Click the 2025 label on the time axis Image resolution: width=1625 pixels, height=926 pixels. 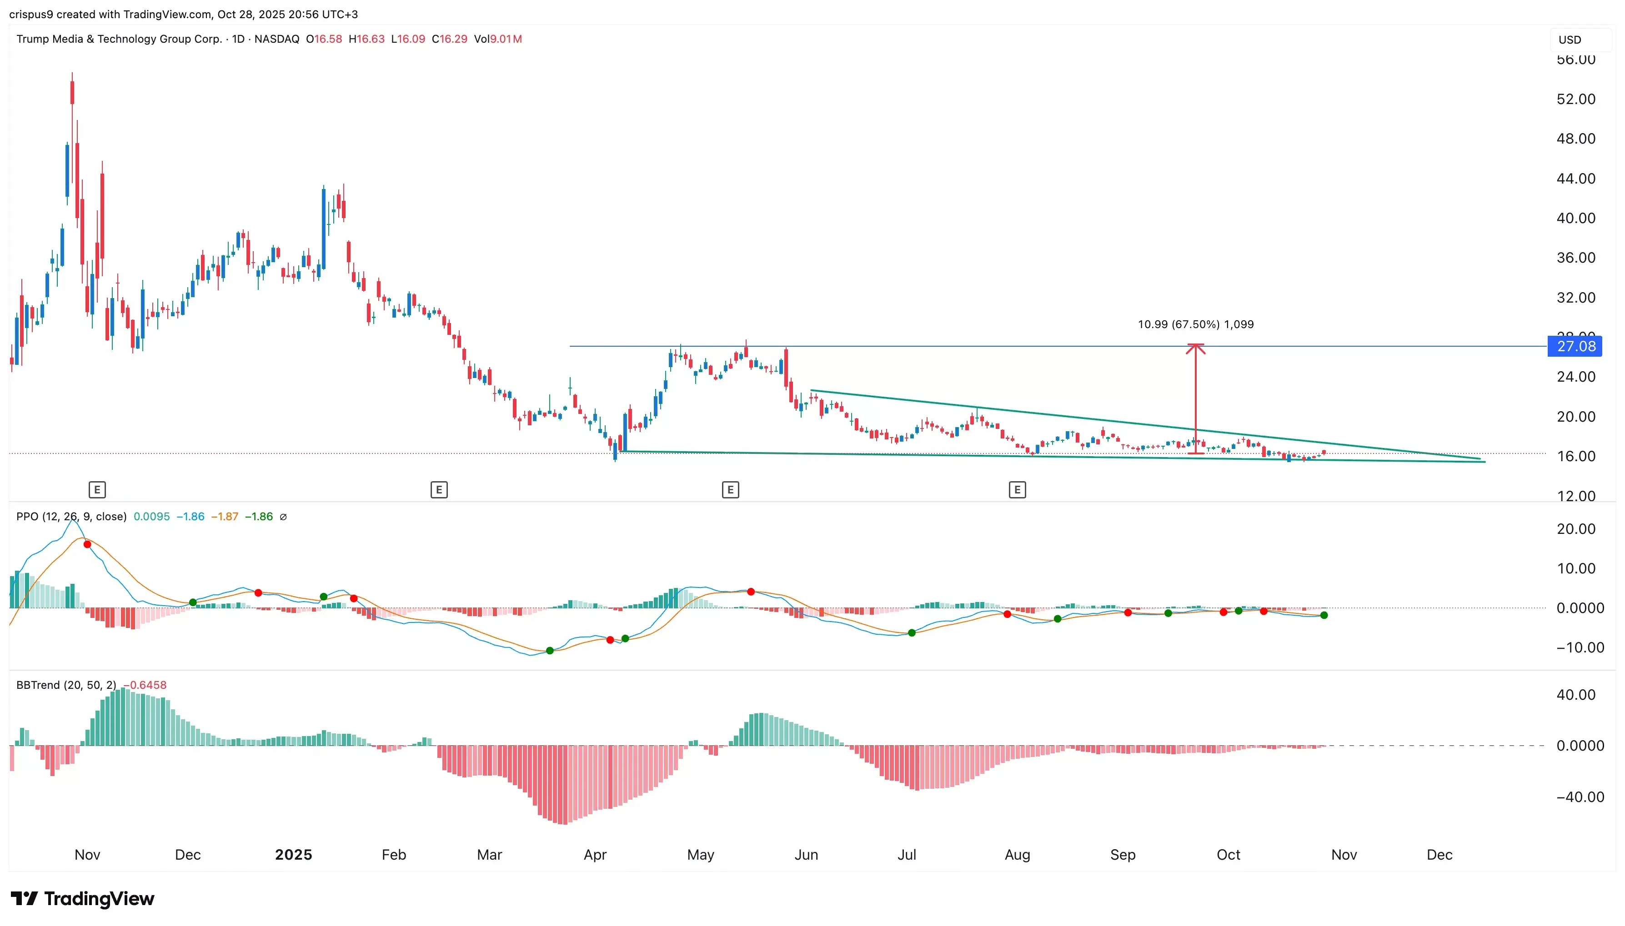(293, 855)
